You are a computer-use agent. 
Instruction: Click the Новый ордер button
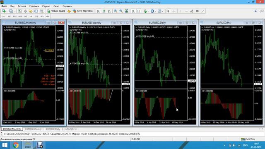(56, 11)
